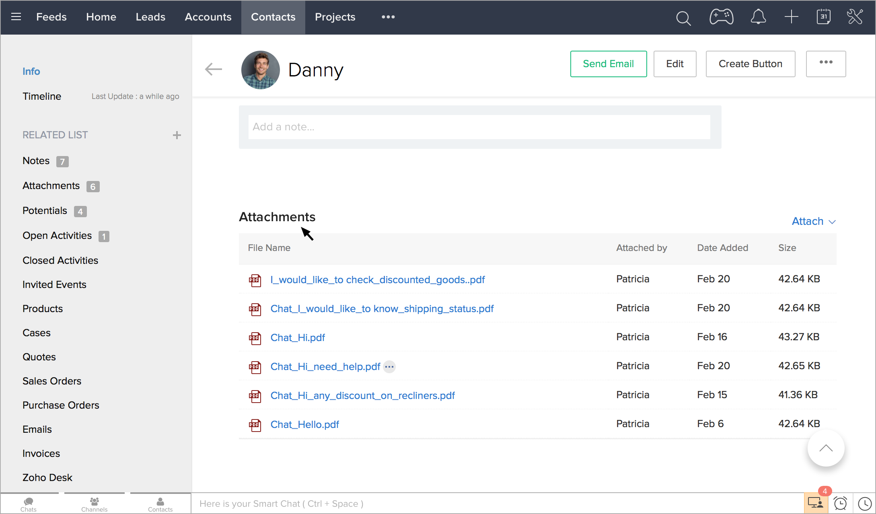Viewport: 876px width, 514px height.
Task: Click the plus create-new icon in top bar
Action: click(x=791, y=17)
